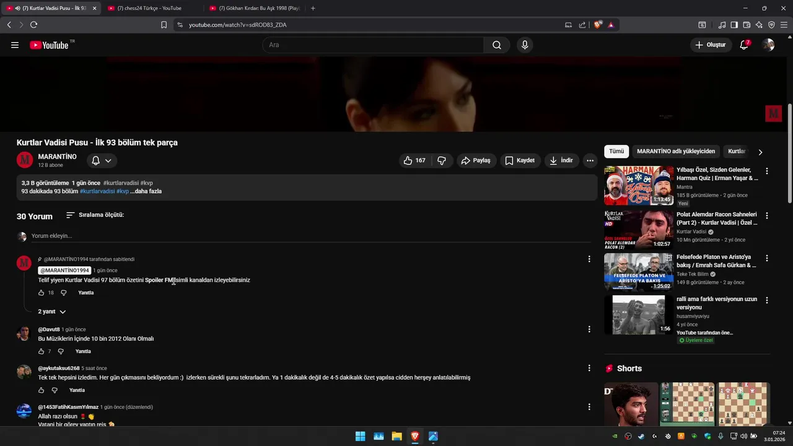
Task: Click the YouTube search input field
Action: click(373, 45)
